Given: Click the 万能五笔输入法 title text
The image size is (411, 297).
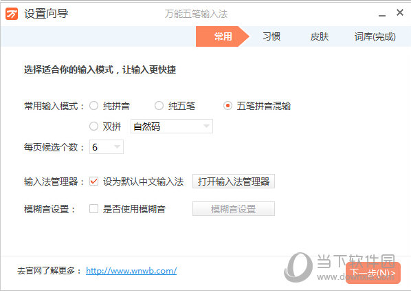Looking at the screenshot, I should pos(196,14).
